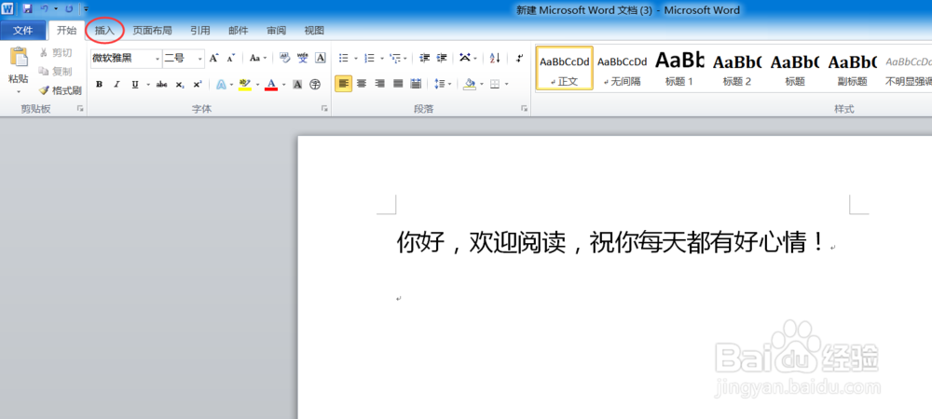Click the Asian Layout (中文版式) icon
This screenshot has height=419, width=932.
(x=465, y=58)
